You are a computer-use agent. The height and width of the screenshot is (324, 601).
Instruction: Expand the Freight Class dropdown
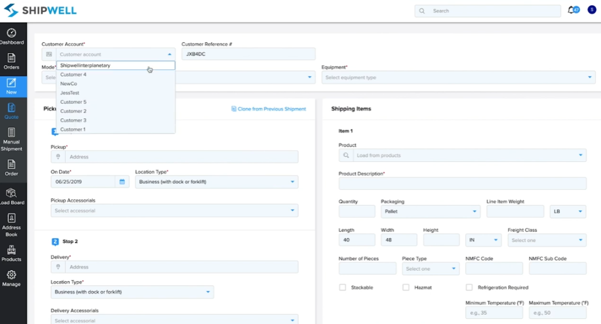point(547,240)
